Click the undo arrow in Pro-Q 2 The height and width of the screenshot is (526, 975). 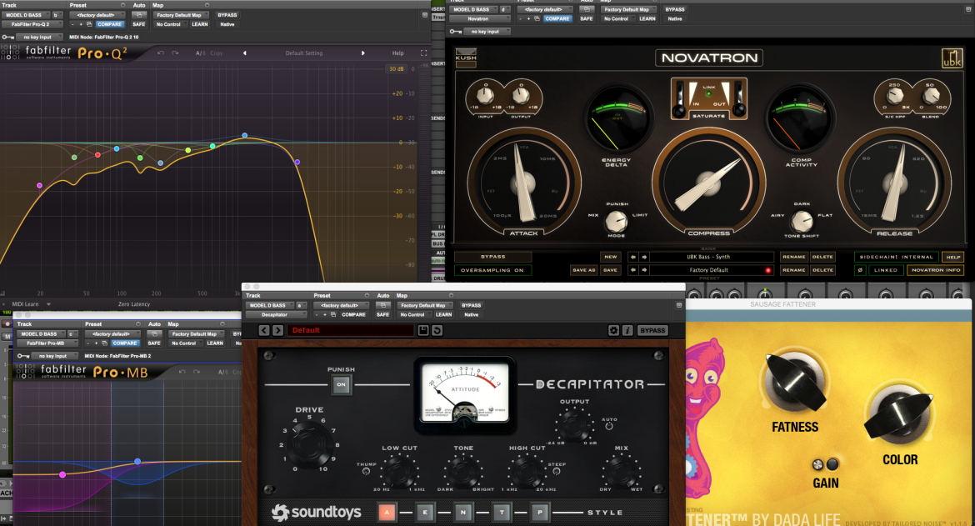[161, 53]
